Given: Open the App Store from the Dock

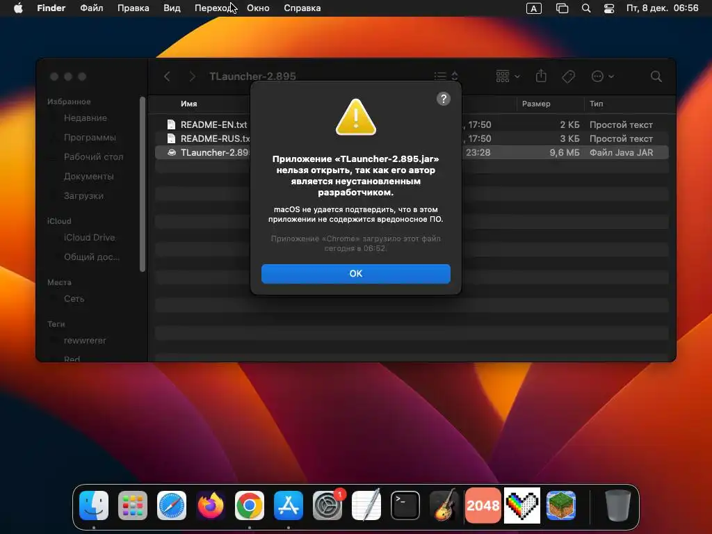Looking at the screenshot, I should tap(289, 505).
